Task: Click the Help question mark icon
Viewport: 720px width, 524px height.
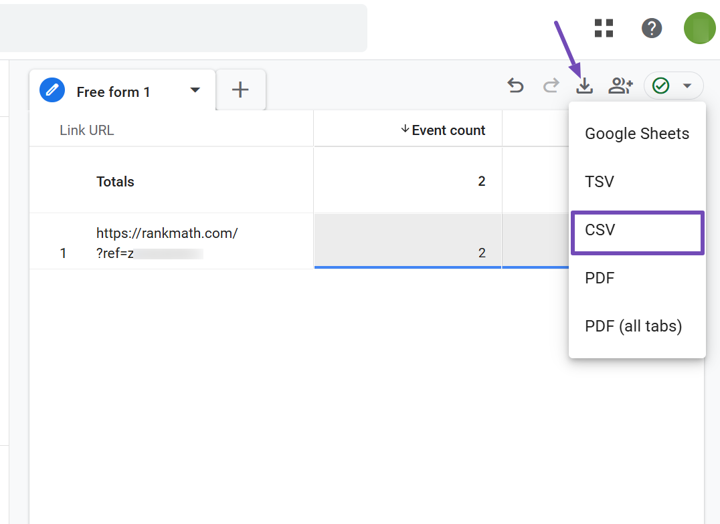Action: coord(651,28)
